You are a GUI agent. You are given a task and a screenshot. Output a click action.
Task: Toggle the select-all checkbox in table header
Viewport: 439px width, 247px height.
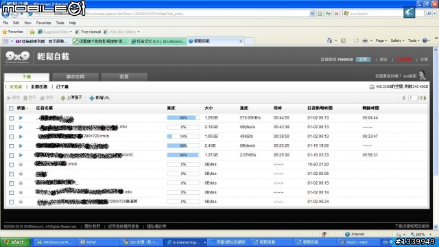point(11,108)
